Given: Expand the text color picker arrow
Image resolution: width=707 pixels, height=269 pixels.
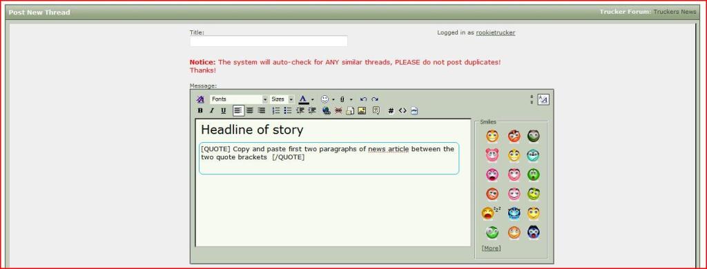Looking at the screenshot, I should click(313, 99).
